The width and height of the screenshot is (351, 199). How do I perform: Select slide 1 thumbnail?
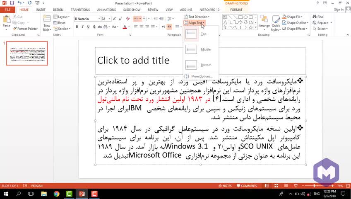pyautogui.click(x=27, y=53)
